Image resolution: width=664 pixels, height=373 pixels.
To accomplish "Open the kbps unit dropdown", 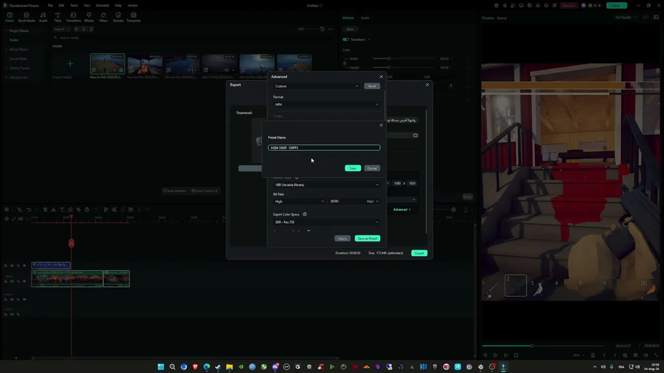I will [x=372, y=202].
